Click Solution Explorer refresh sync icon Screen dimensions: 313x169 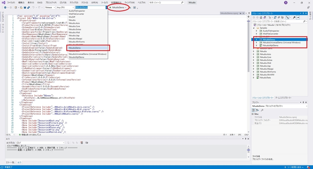pos(275,17)
